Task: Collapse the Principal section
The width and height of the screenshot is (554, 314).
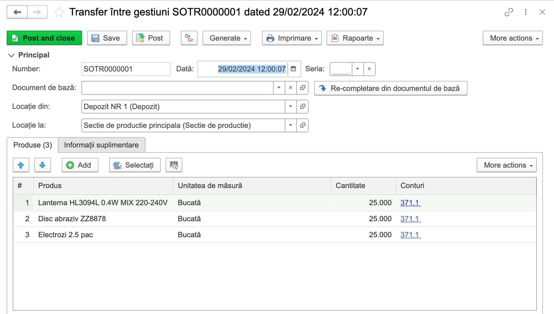Action: 11,55
